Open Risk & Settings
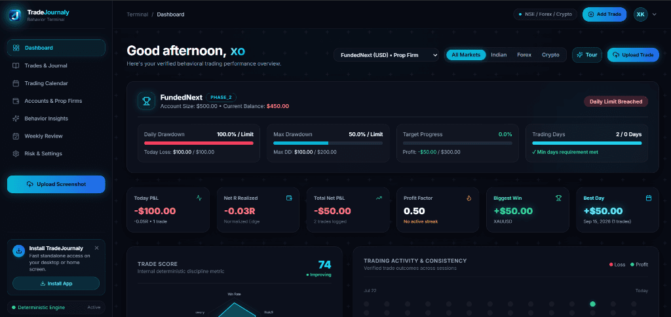This screenshot has width=671, height=317. (x=56, y=153)
